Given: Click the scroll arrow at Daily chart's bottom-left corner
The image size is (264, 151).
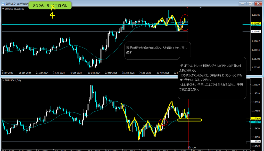Looking at the screenshot, I should point(2,148).
